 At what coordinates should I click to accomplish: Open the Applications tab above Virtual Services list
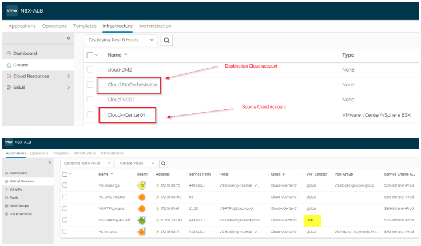[x=16, y=153]
